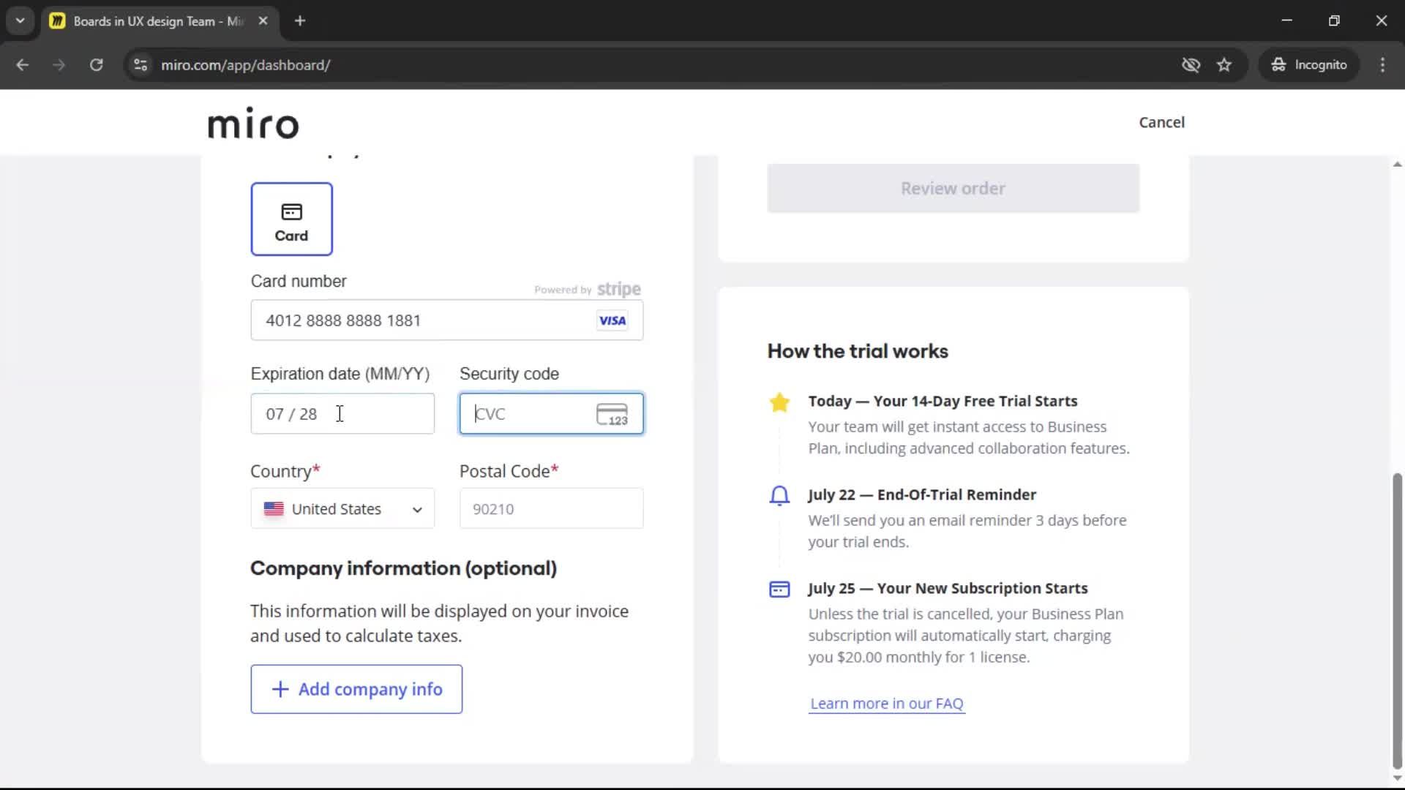Click the Miro logo
Image resolution: width=1405 pixels, height=790 pixels.
[x=253, y=122]
